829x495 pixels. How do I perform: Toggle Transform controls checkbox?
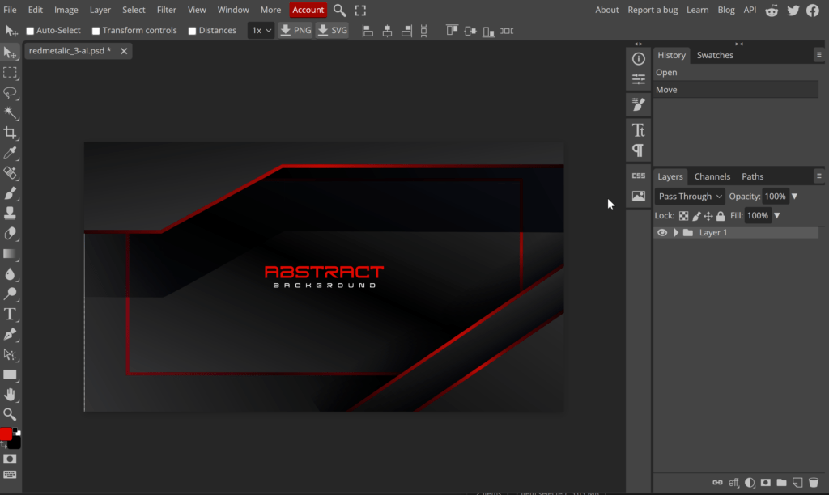point(96,31)
